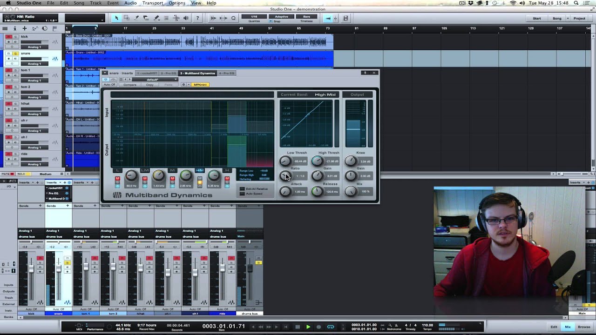Mute the tom 1 mixer channel

pos(95,258)
